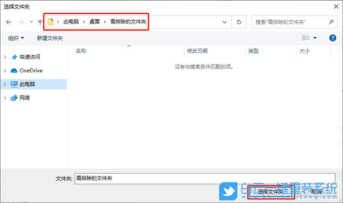Open the view options dropdown arrow
Viewport: 343px width, 203px height.
pos(315,38)
